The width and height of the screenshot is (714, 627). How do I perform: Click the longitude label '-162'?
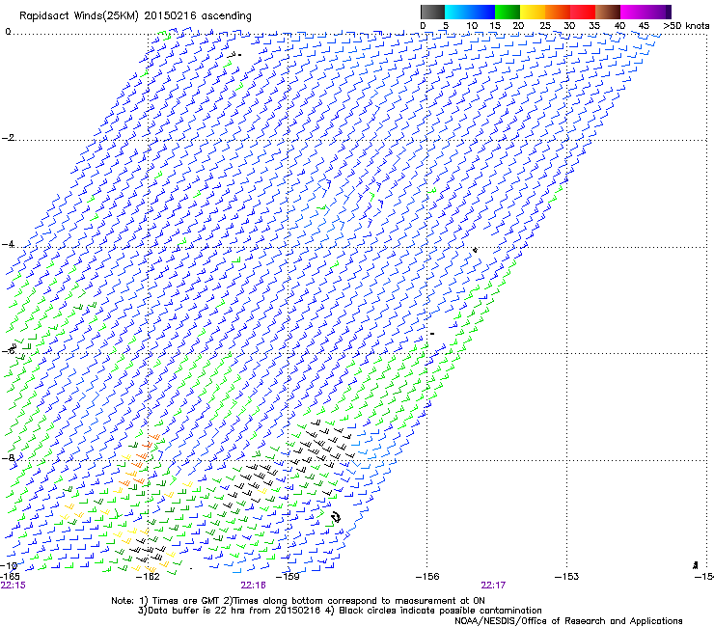(148, 577)
